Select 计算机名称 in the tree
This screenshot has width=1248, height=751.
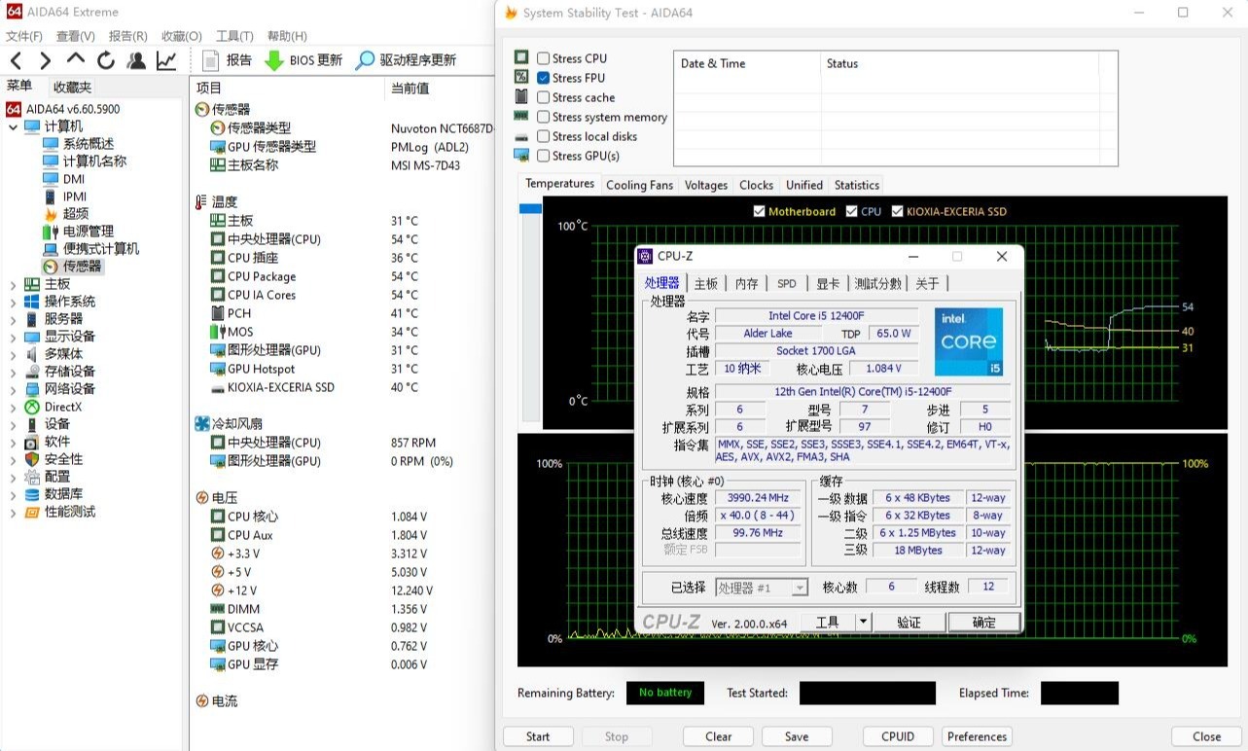94,161
